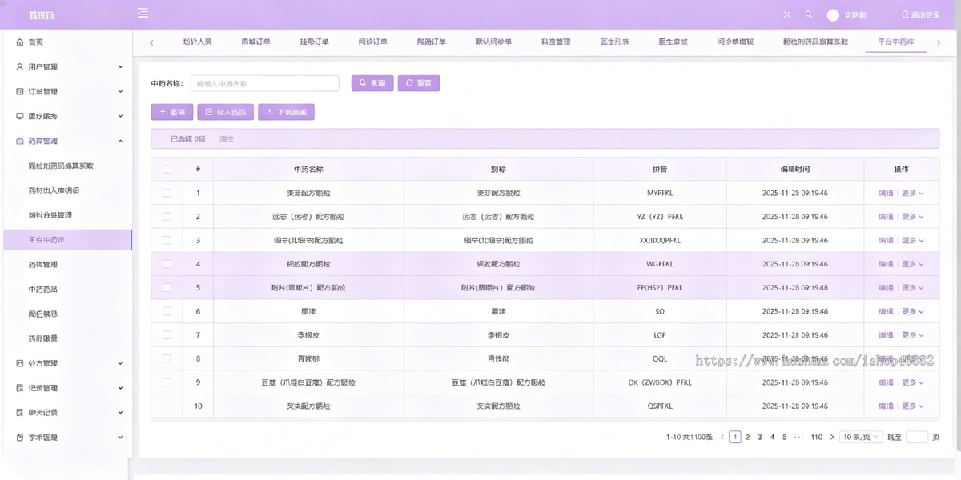Click the person icon for 用户管理
Screen dimensions: 961x480
[x=20, y=67]
